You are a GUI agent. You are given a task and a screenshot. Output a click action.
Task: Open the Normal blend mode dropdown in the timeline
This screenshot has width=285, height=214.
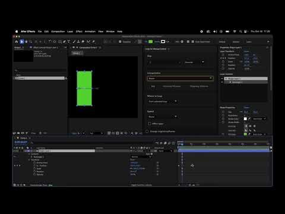pyautogui.click(x=141, y=157)
